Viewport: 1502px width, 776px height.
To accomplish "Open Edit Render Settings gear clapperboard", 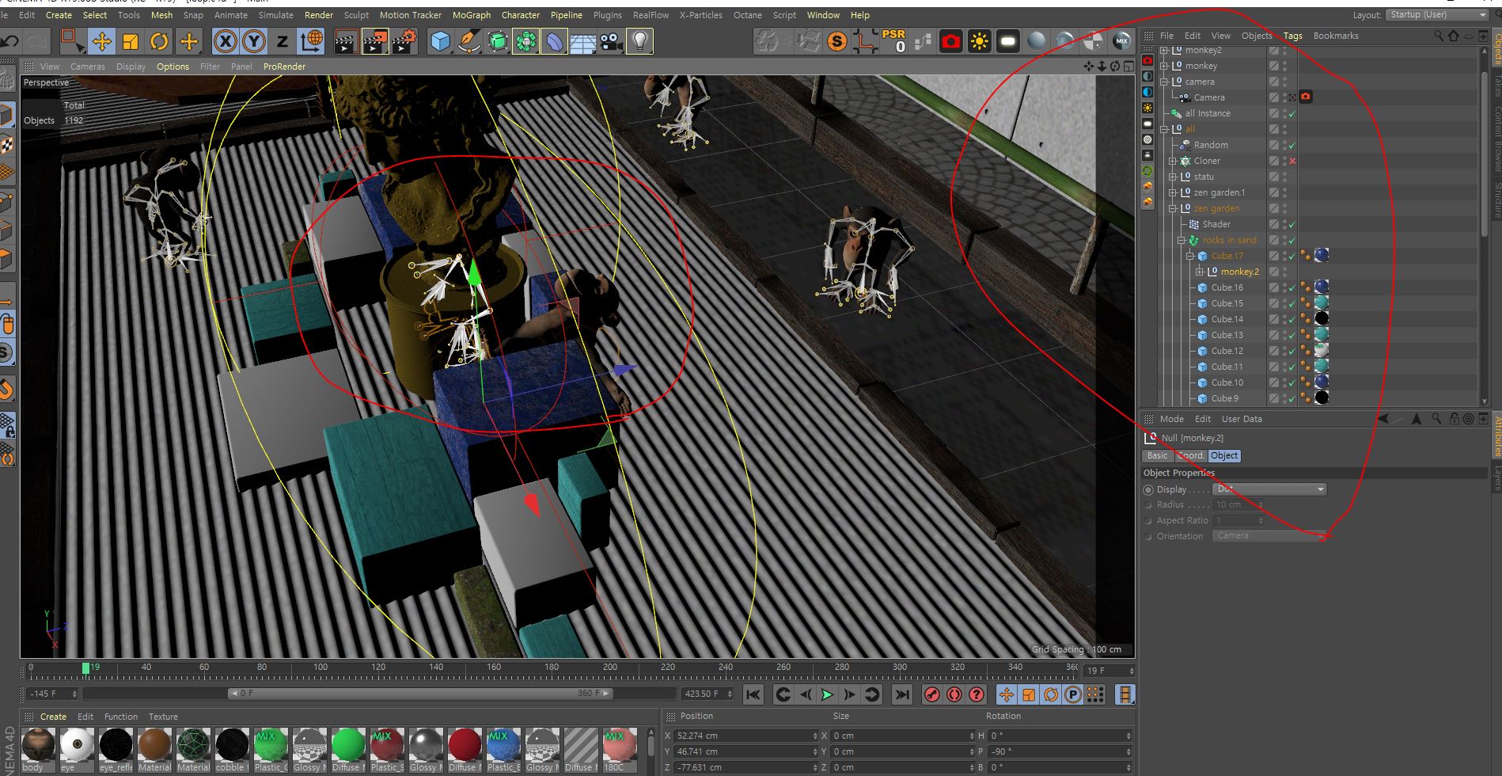I will click(x=404, y=41).
